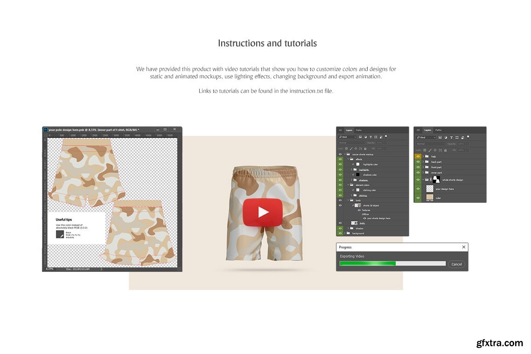The height and width of the screenshot is (354, 531).
Task: Play the shorts mockup tutorial video
Action: (262, 212)
